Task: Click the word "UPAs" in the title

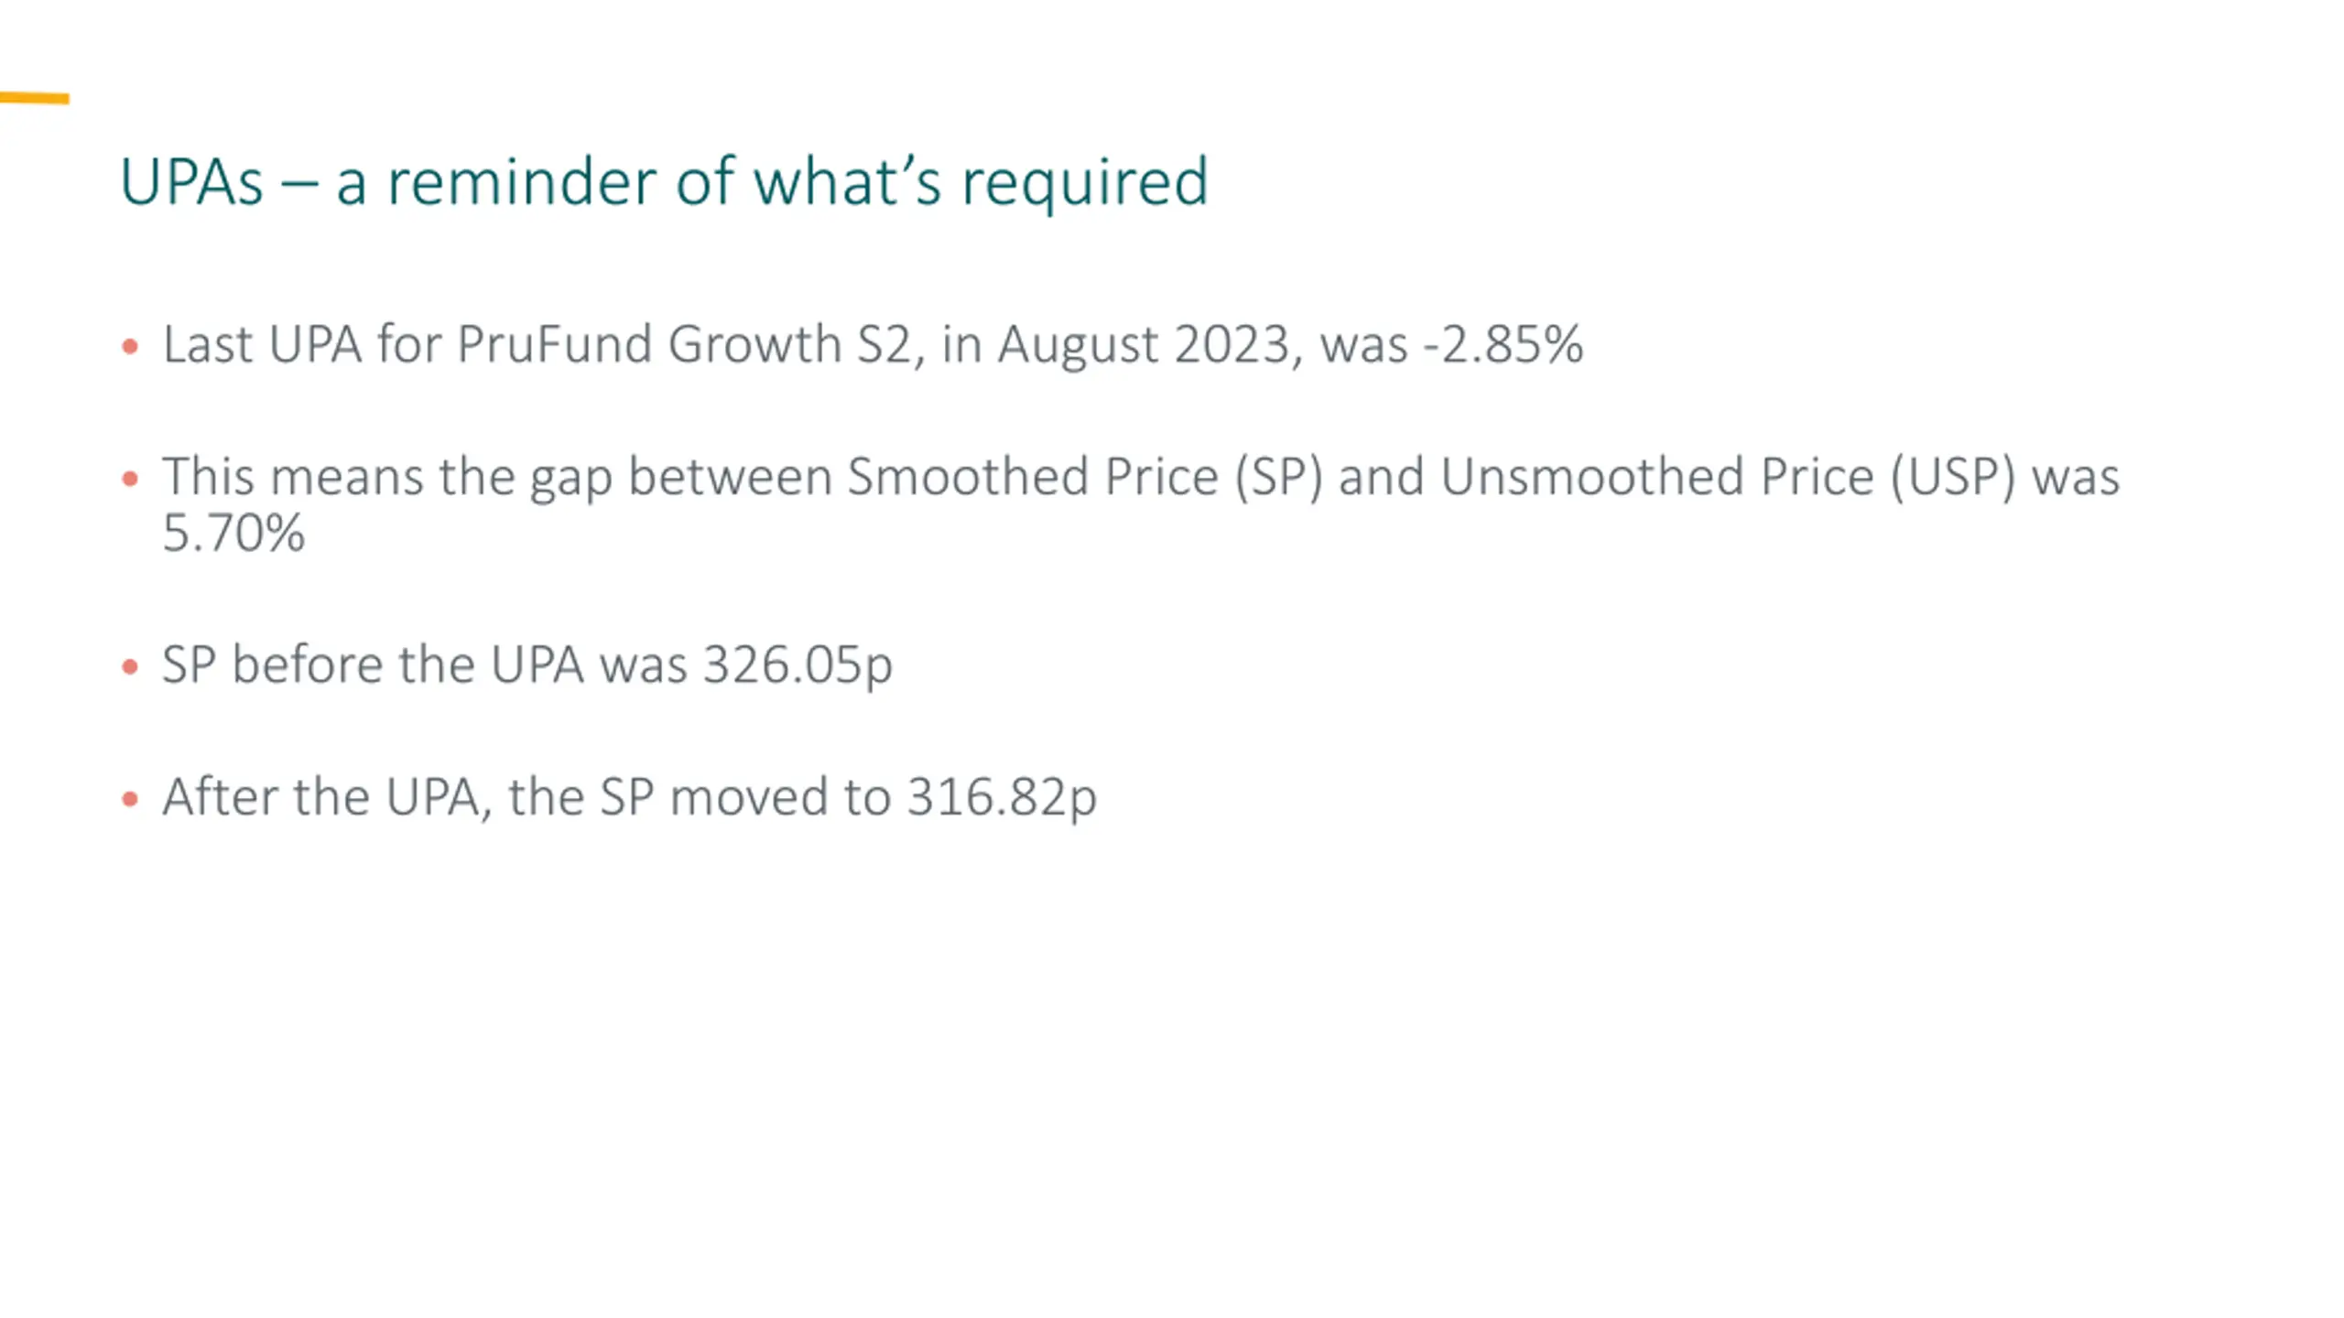Action: pos(191,181)
